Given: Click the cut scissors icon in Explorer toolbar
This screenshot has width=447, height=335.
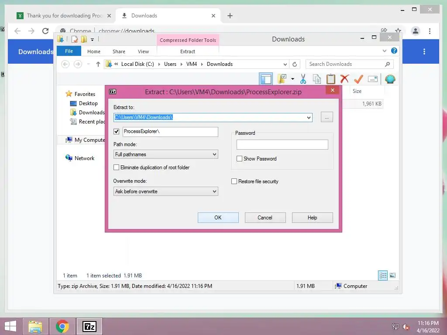Looking at the screenshot, I should click(303, 79).
